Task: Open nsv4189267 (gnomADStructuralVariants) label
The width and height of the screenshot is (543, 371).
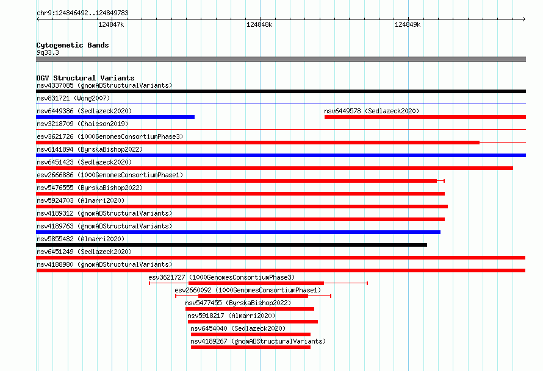Action: 258,341
